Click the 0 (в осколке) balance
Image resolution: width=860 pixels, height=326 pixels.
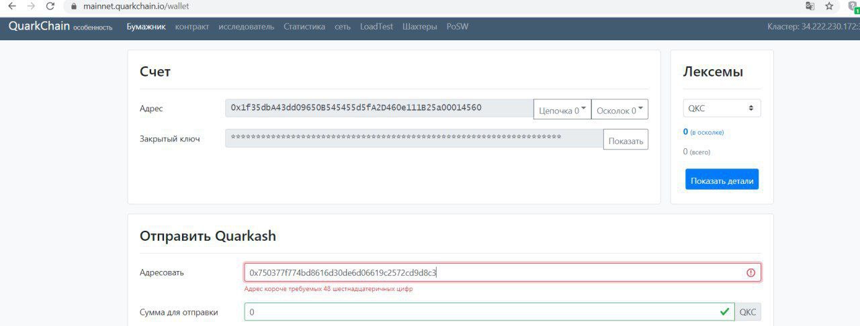pos(703,132)
